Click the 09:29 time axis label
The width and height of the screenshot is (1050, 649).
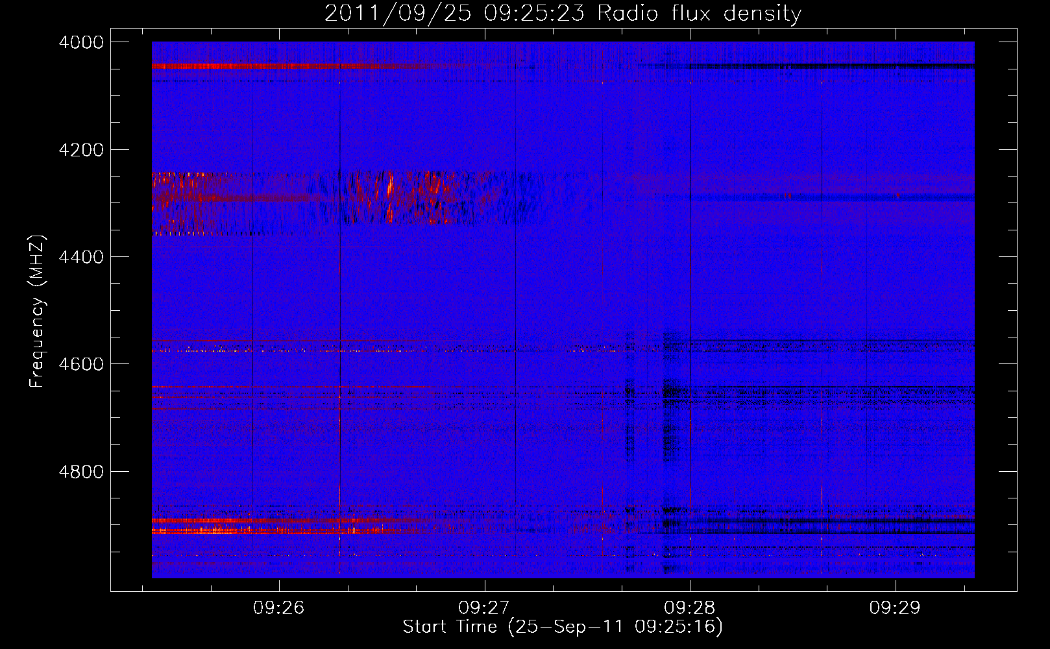[895, 608]
